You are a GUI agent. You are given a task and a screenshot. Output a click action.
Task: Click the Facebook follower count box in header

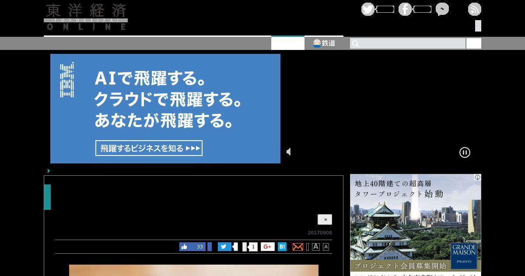423,9
